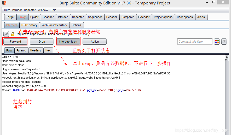Viewport: 231px width, 135px height.
Task: Open the Repeater menu
Action: (30, 10)
